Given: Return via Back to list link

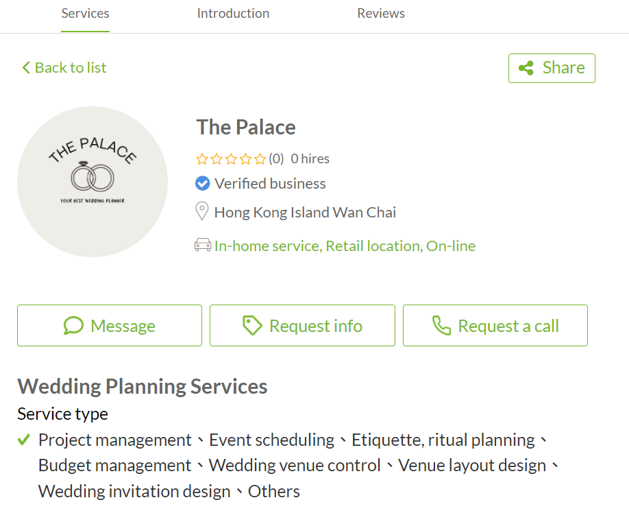Looking at the screenshot, I should click(64, 67).
